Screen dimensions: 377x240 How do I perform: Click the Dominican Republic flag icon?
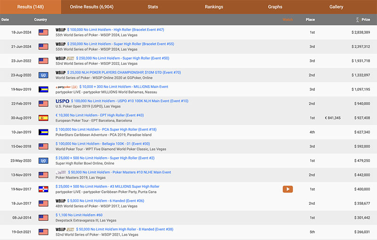coord(43,189)
